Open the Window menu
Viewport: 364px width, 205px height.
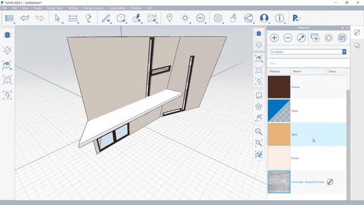(x=136, y=8)
